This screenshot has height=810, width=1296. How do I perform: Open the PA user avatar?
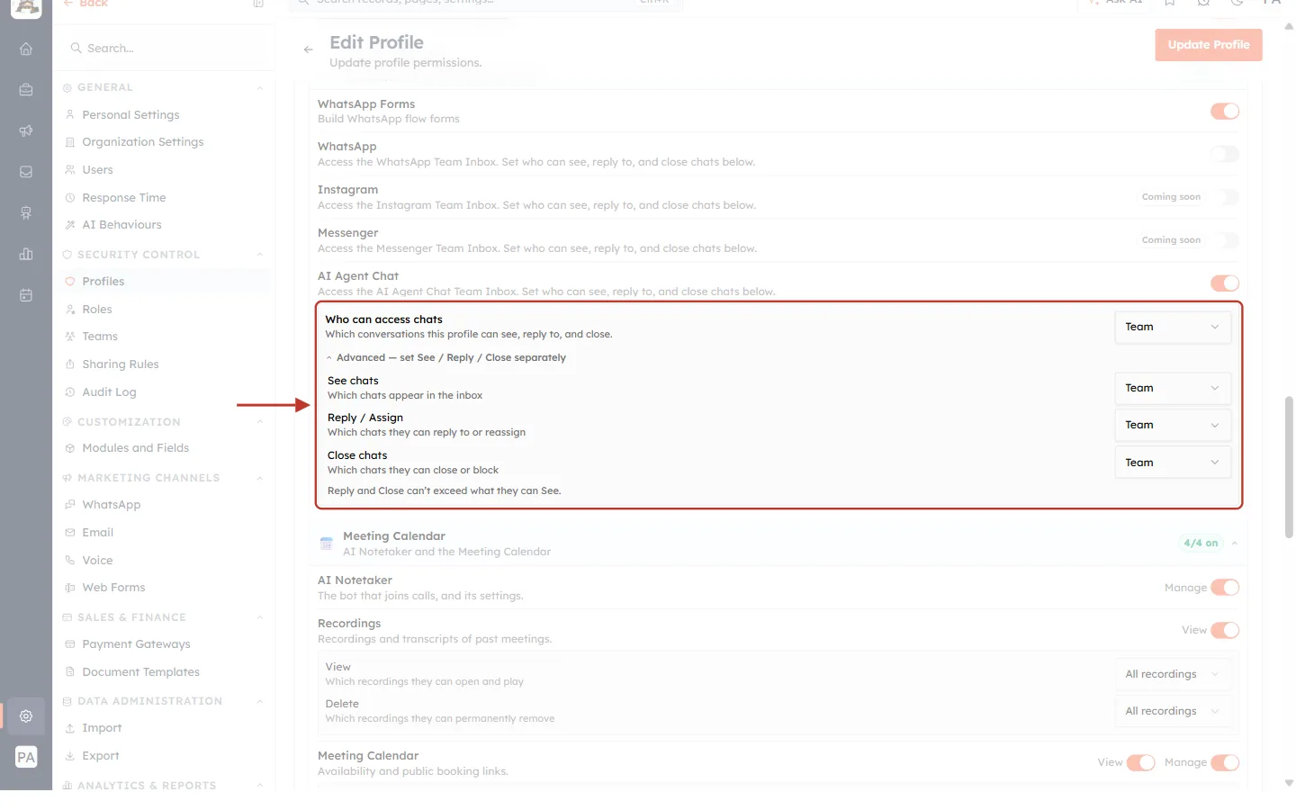coord(26,757)
